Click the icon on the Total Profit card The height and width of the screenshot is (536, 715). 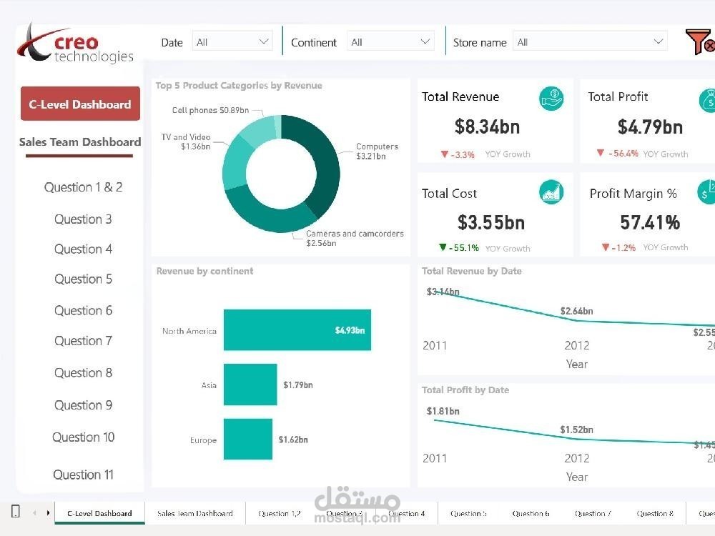pyautogui.click(x=708, y=99)
